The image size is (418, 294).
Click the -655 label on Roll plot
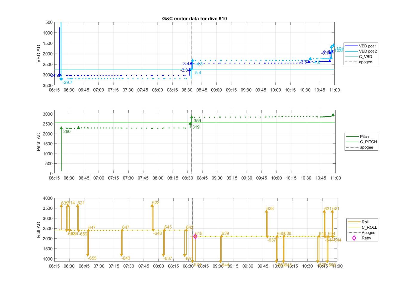point(93,258)
